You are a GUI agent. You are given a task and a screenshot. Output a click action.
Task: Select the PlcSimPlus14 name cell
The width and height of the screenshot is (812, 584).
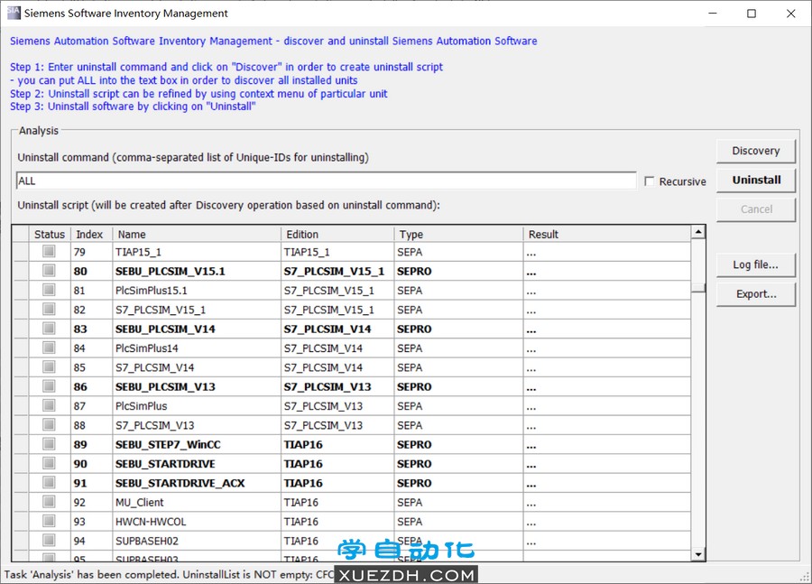pos(197,348)
